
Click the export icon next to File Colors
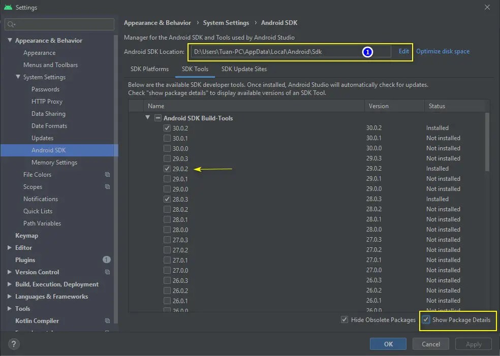tap(107, 174)
